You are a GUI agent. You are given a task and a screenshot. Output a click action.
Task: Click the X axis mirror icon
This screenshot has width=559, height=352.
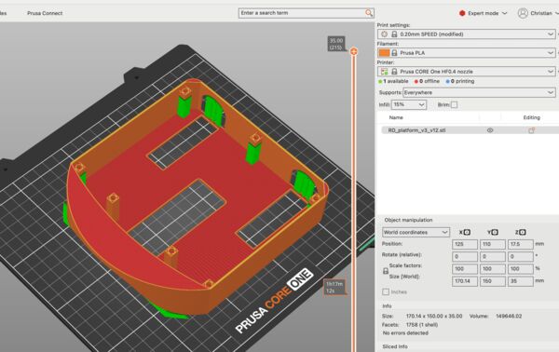coord(467,232)
